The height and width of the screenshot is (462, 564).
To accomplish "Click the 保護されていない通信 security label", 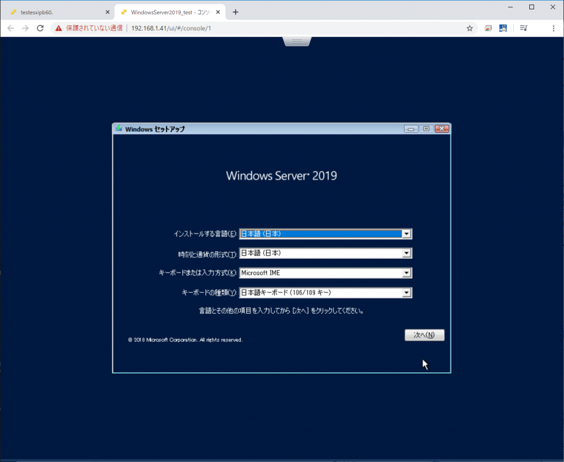I will click(x=94, y=28).
